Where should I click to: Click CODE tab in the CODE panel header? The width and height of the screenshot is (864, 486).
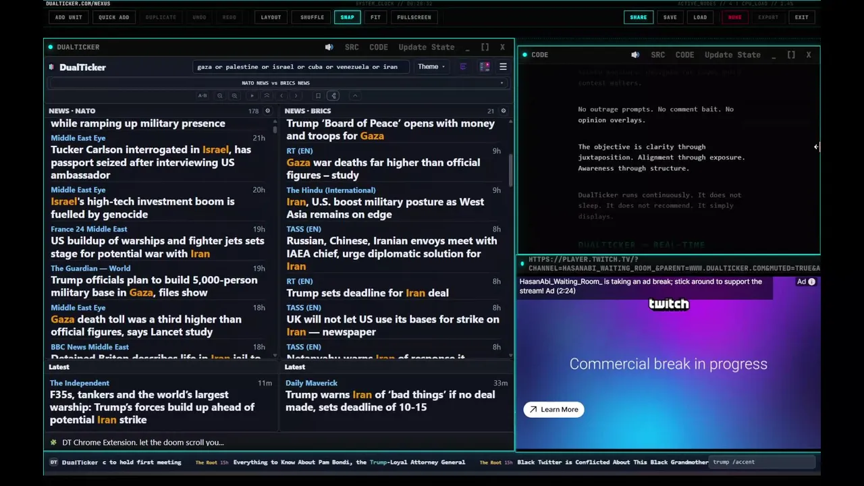pyautogui.click(x=684, y=55)
